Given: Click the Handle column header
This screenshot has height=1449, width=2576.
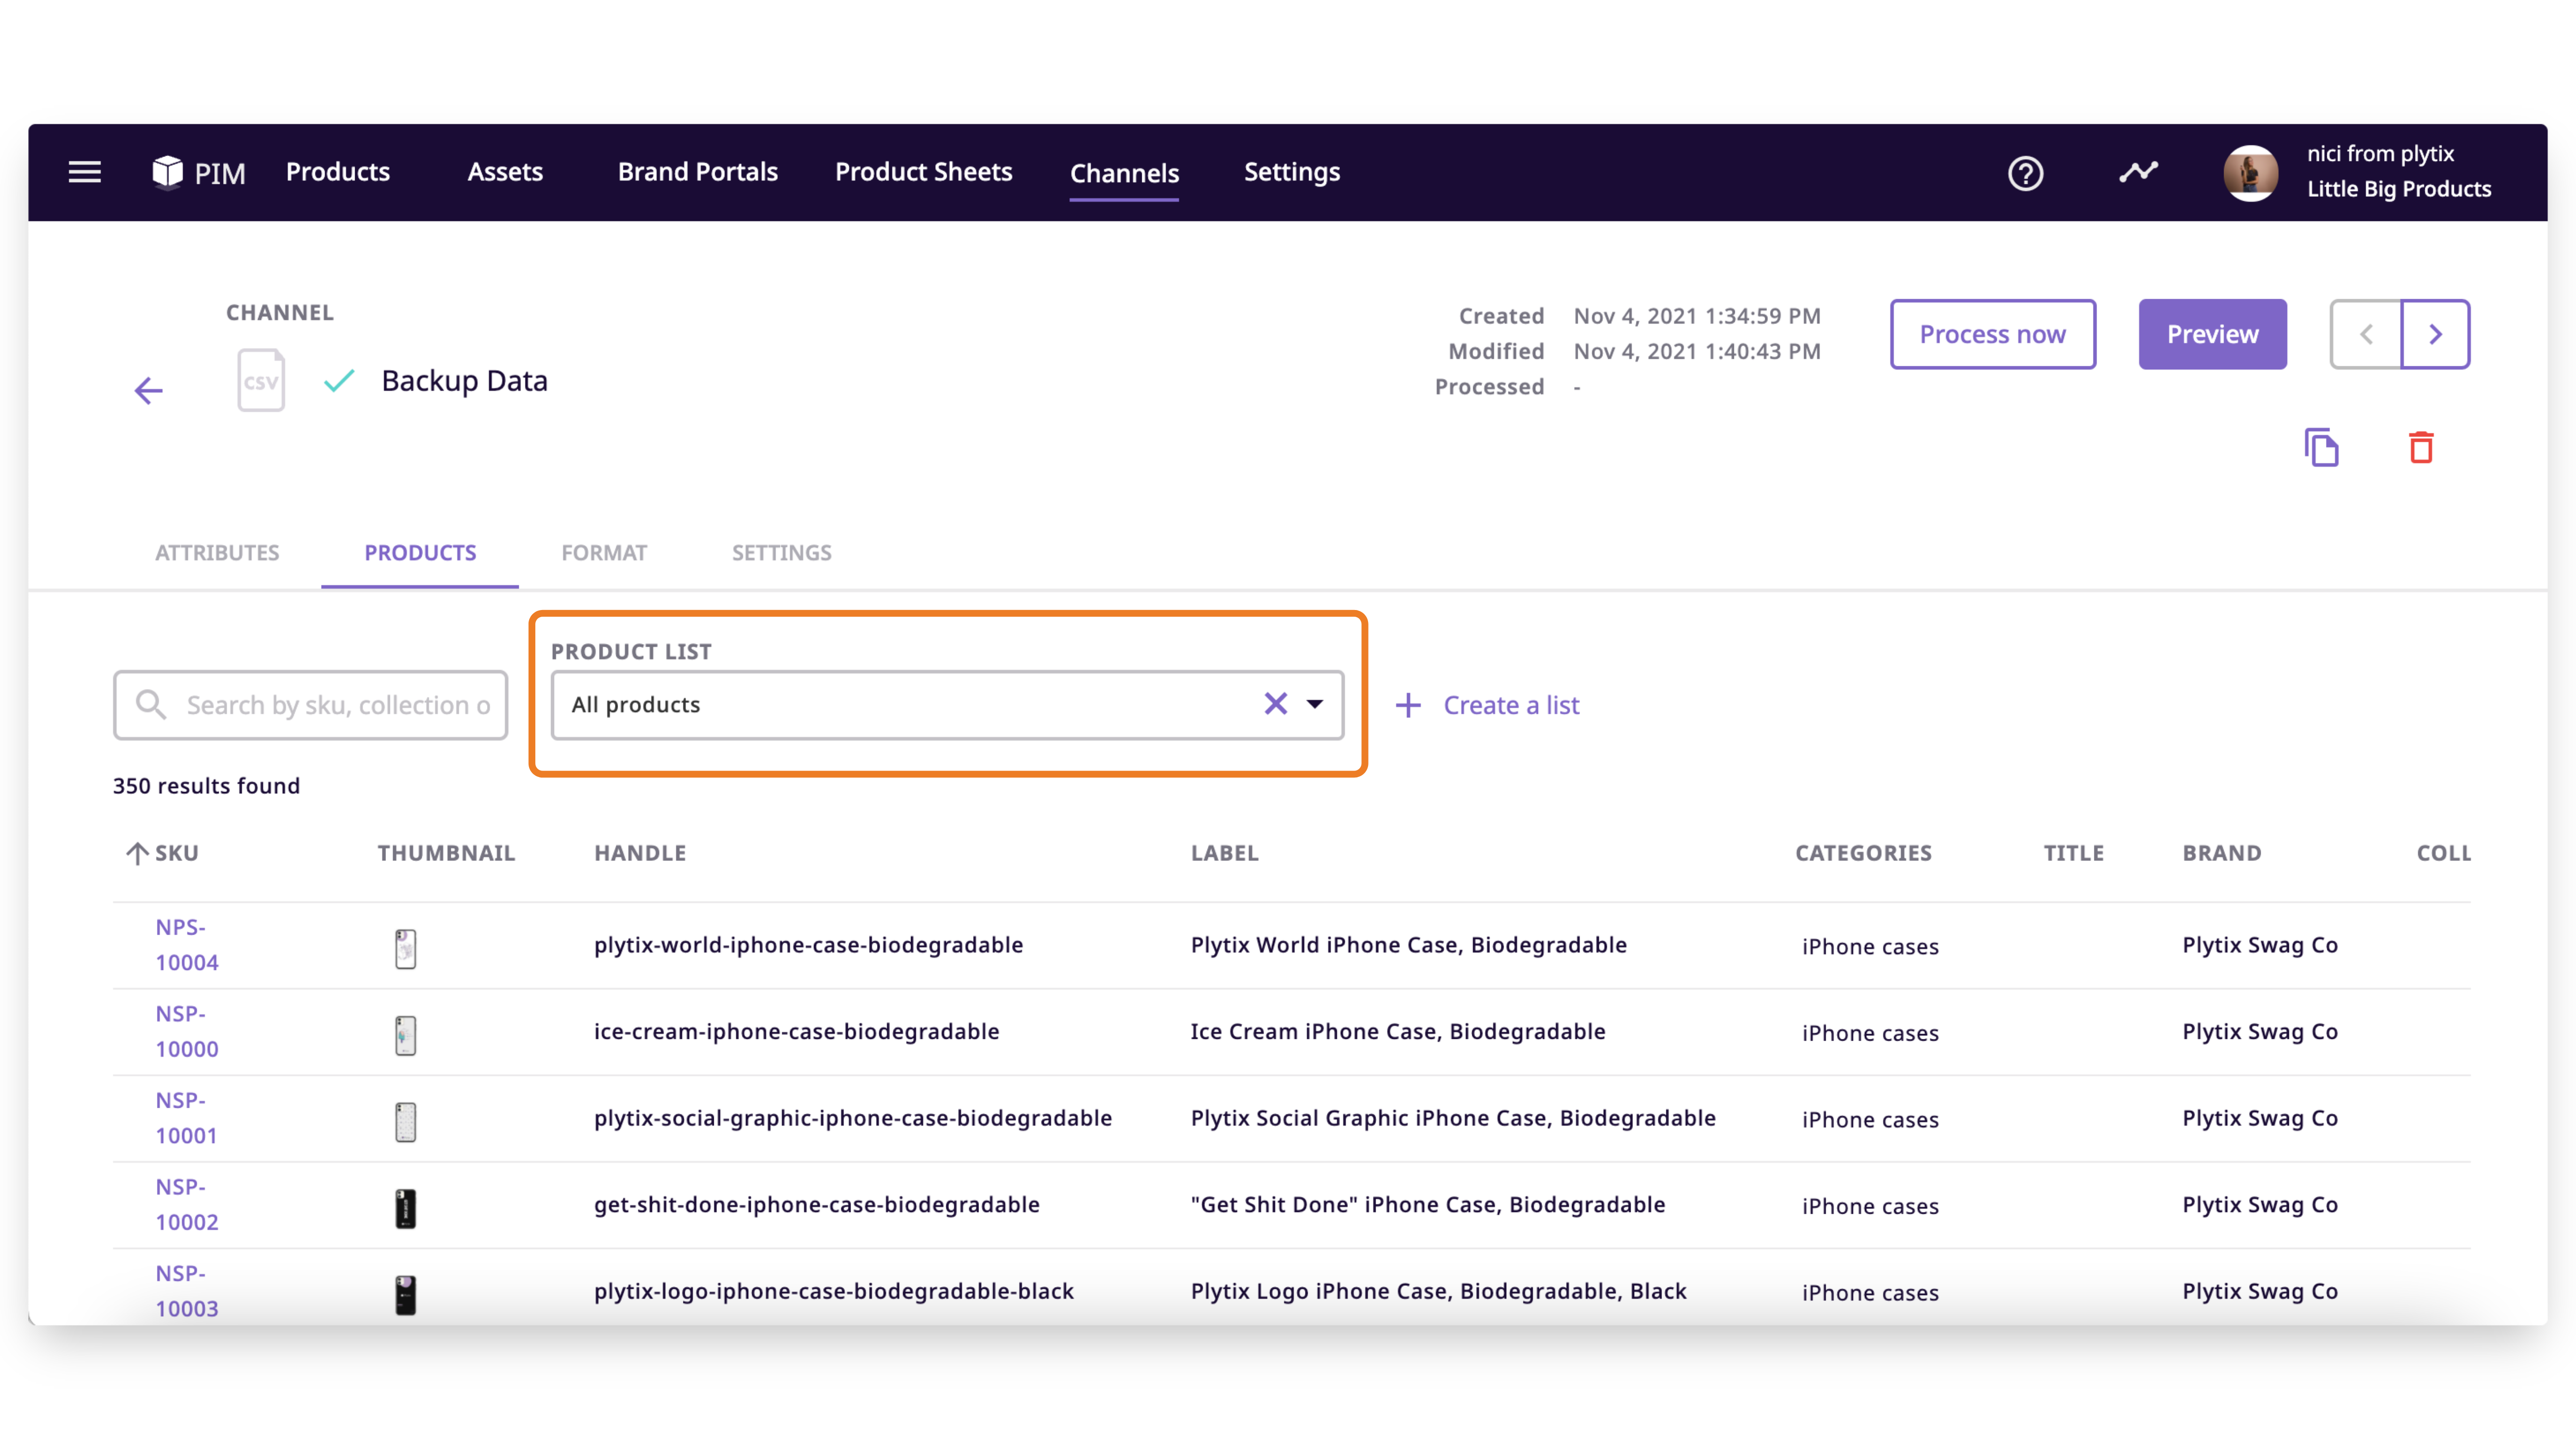Looking at the screenshot, I should click(x=640, y=853).
